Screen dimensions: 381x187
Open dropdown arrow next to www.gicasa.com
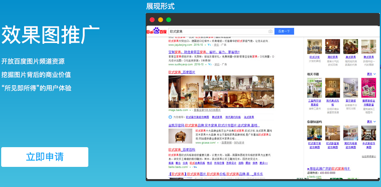pos(219,143)
